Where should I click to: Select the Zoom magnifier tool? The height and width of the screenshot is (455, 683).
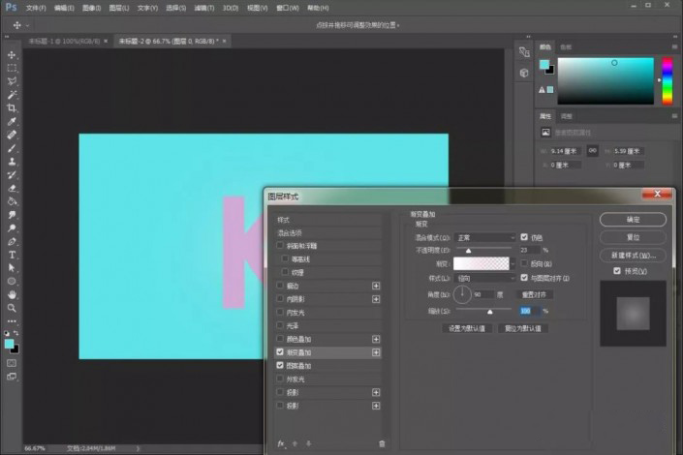pyautogui.click(x=12, y=308)
